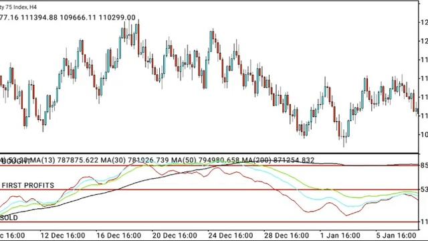The image size is (428, 241).
Task: Click the SOLD oversold level label
Action: 9,218
